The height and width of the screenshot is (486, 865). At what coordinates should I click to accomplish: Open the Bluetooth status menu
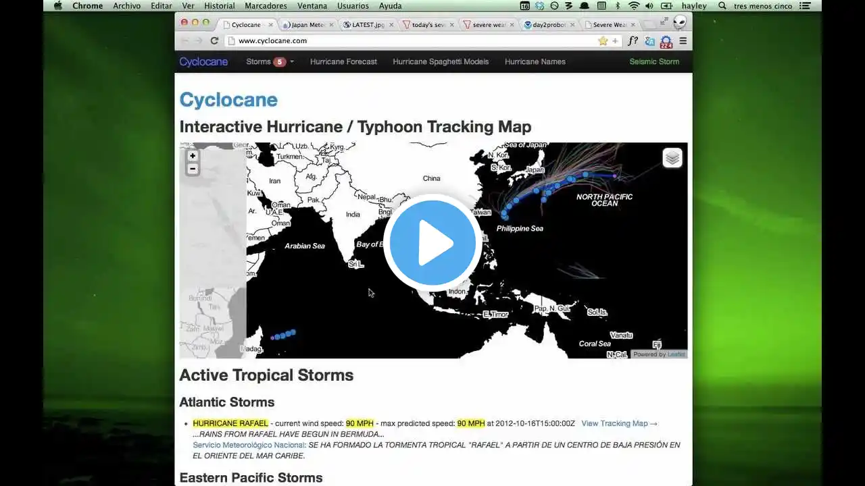click(x=618, y=5)
